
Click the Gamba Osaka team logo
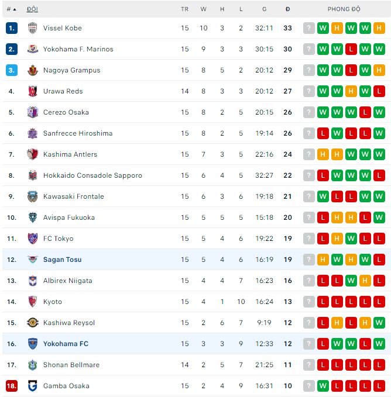click(x=33, y=386)
